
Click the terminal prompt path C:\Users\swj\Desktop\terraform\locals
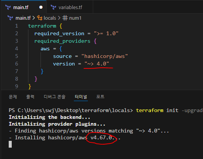(74, 111)
